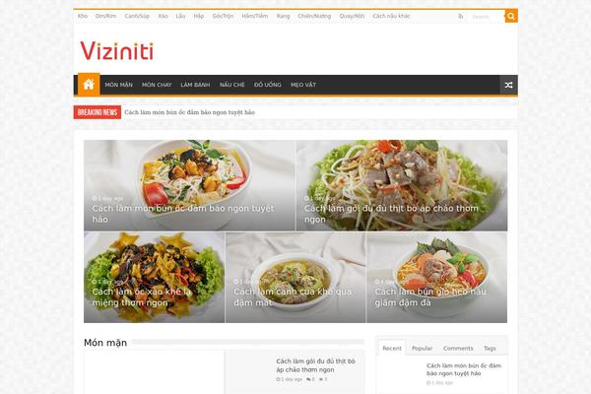Screen dimensions: 591x394
Task: Open the Món mặn menu item
Action: tap(119, 85)
